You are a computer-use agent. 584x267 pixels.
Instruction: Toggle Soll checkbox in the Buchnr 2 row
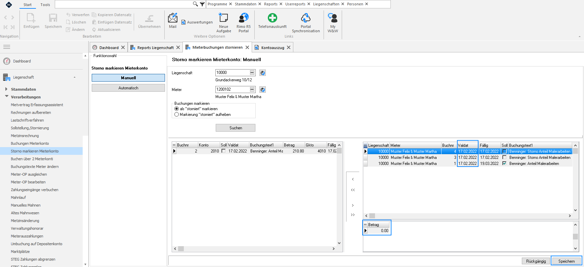click(x=223, y=151)
